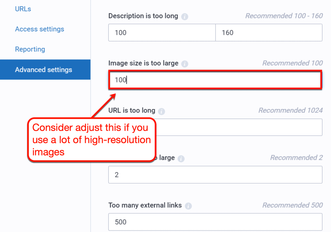Open the info icon near the "Recommended 2" setting

click(182, 158)
